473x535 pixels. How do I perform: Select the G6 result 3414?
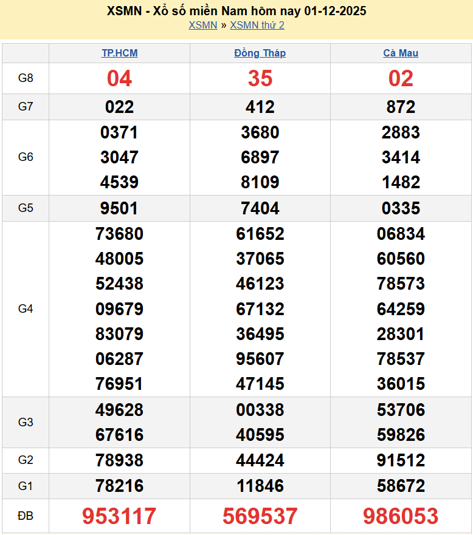[x=401, y=157]
